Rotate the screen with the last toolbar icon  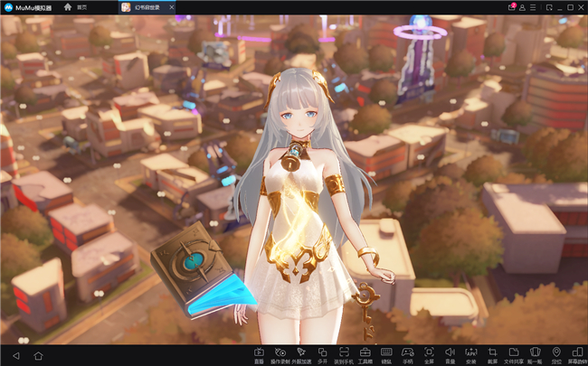coord(577,354)
